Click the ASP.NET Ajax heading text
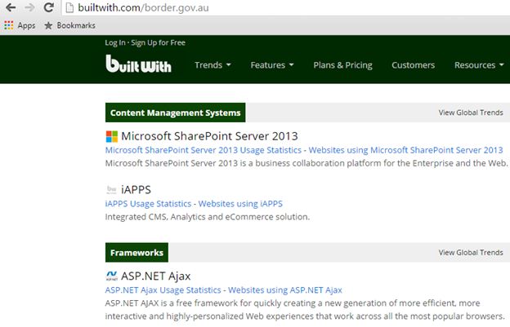The height and width of the screenshot is (327, 510). coord(156,276)
